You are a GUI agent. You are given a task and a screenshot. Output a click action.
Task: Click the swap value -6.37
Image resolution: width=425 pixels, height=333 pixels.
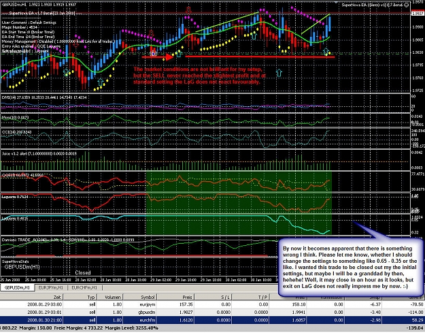pos(375,304)
